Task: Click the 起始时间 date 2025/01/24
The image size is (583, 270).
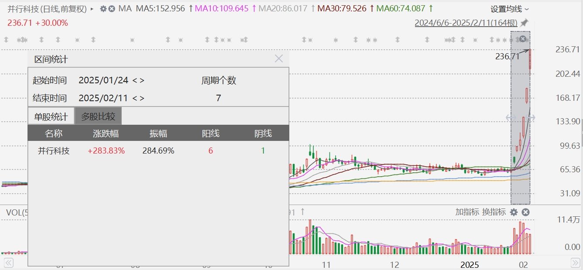Action: pyautogui.click(x=103, y=80)
